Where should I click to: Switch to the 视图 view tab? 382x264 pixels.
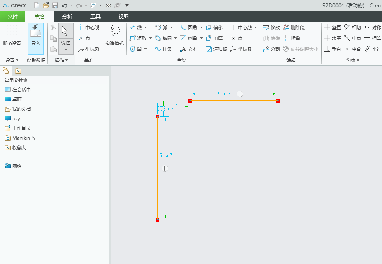124,17
